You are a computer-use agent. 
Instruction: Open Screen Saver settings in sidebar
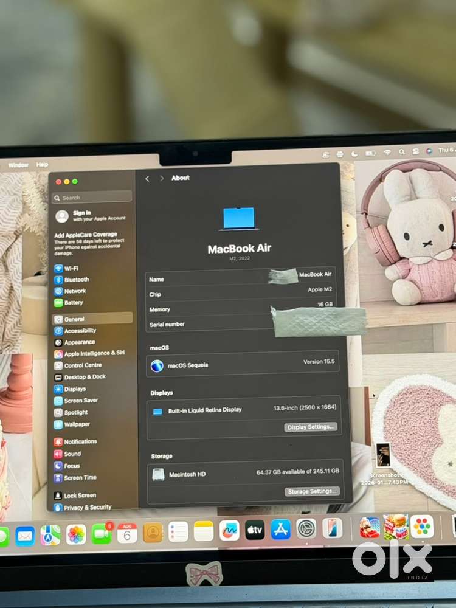[x=76, y=401]
